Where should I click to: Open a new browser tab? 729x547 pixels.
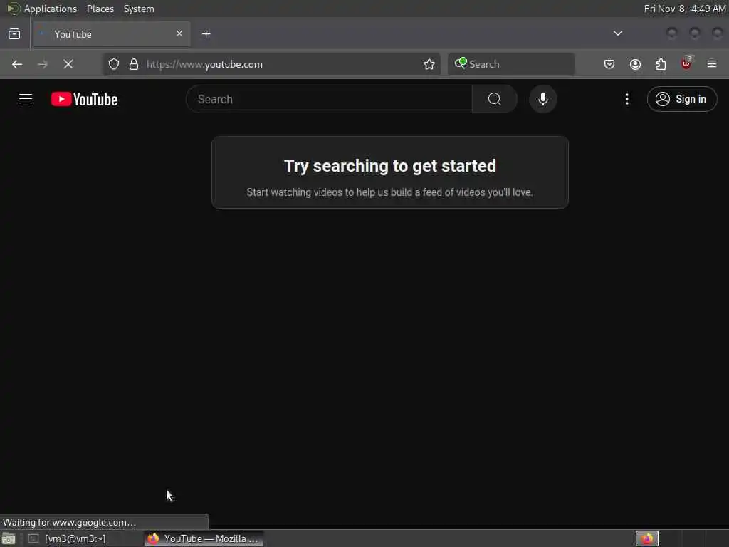coord(206,34)
